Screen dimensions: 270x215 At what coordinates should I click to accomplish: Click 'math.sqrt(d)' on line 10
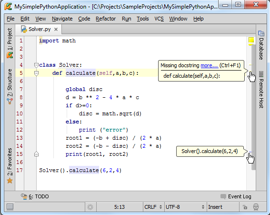pos(122,113)
